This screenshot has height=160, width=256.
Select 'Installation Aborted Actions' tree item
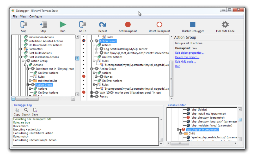(46, 41)
